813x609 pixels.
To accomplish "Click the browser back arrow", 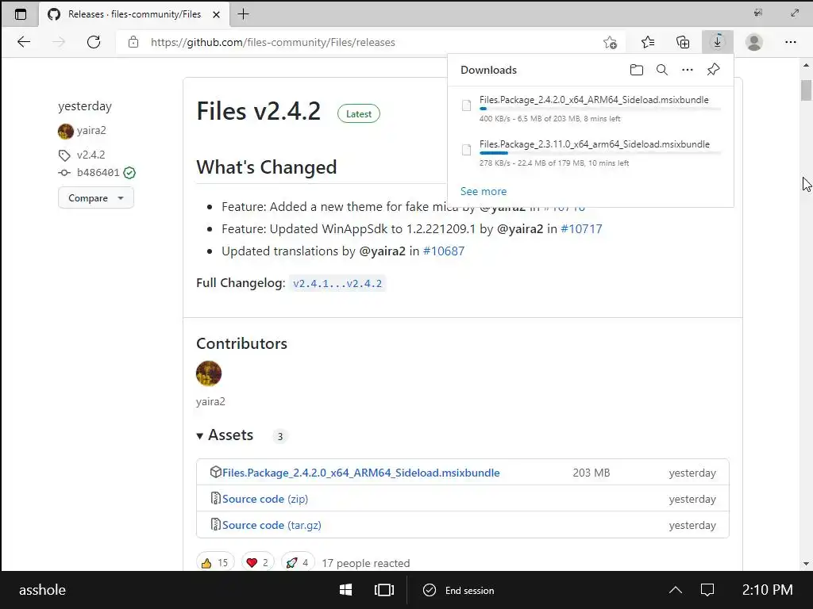I will point(24,42).
